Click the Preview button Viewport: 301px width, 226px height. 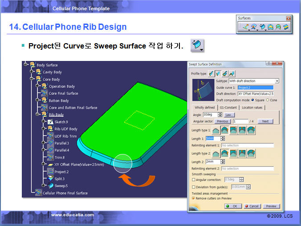(x=271, y=206)
